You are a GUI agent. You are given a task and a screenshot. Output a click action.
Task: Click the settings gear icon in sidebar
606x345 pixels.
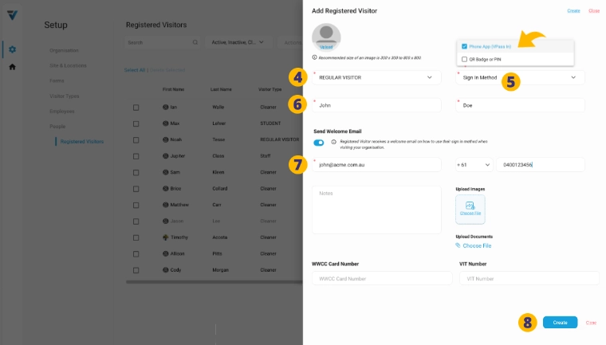(12, 50)
